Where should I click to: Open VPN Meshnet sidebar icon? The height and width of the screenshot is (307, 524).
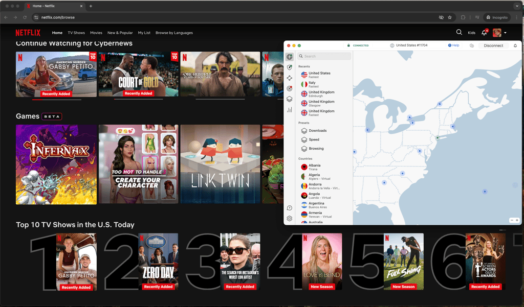[290, 78]
